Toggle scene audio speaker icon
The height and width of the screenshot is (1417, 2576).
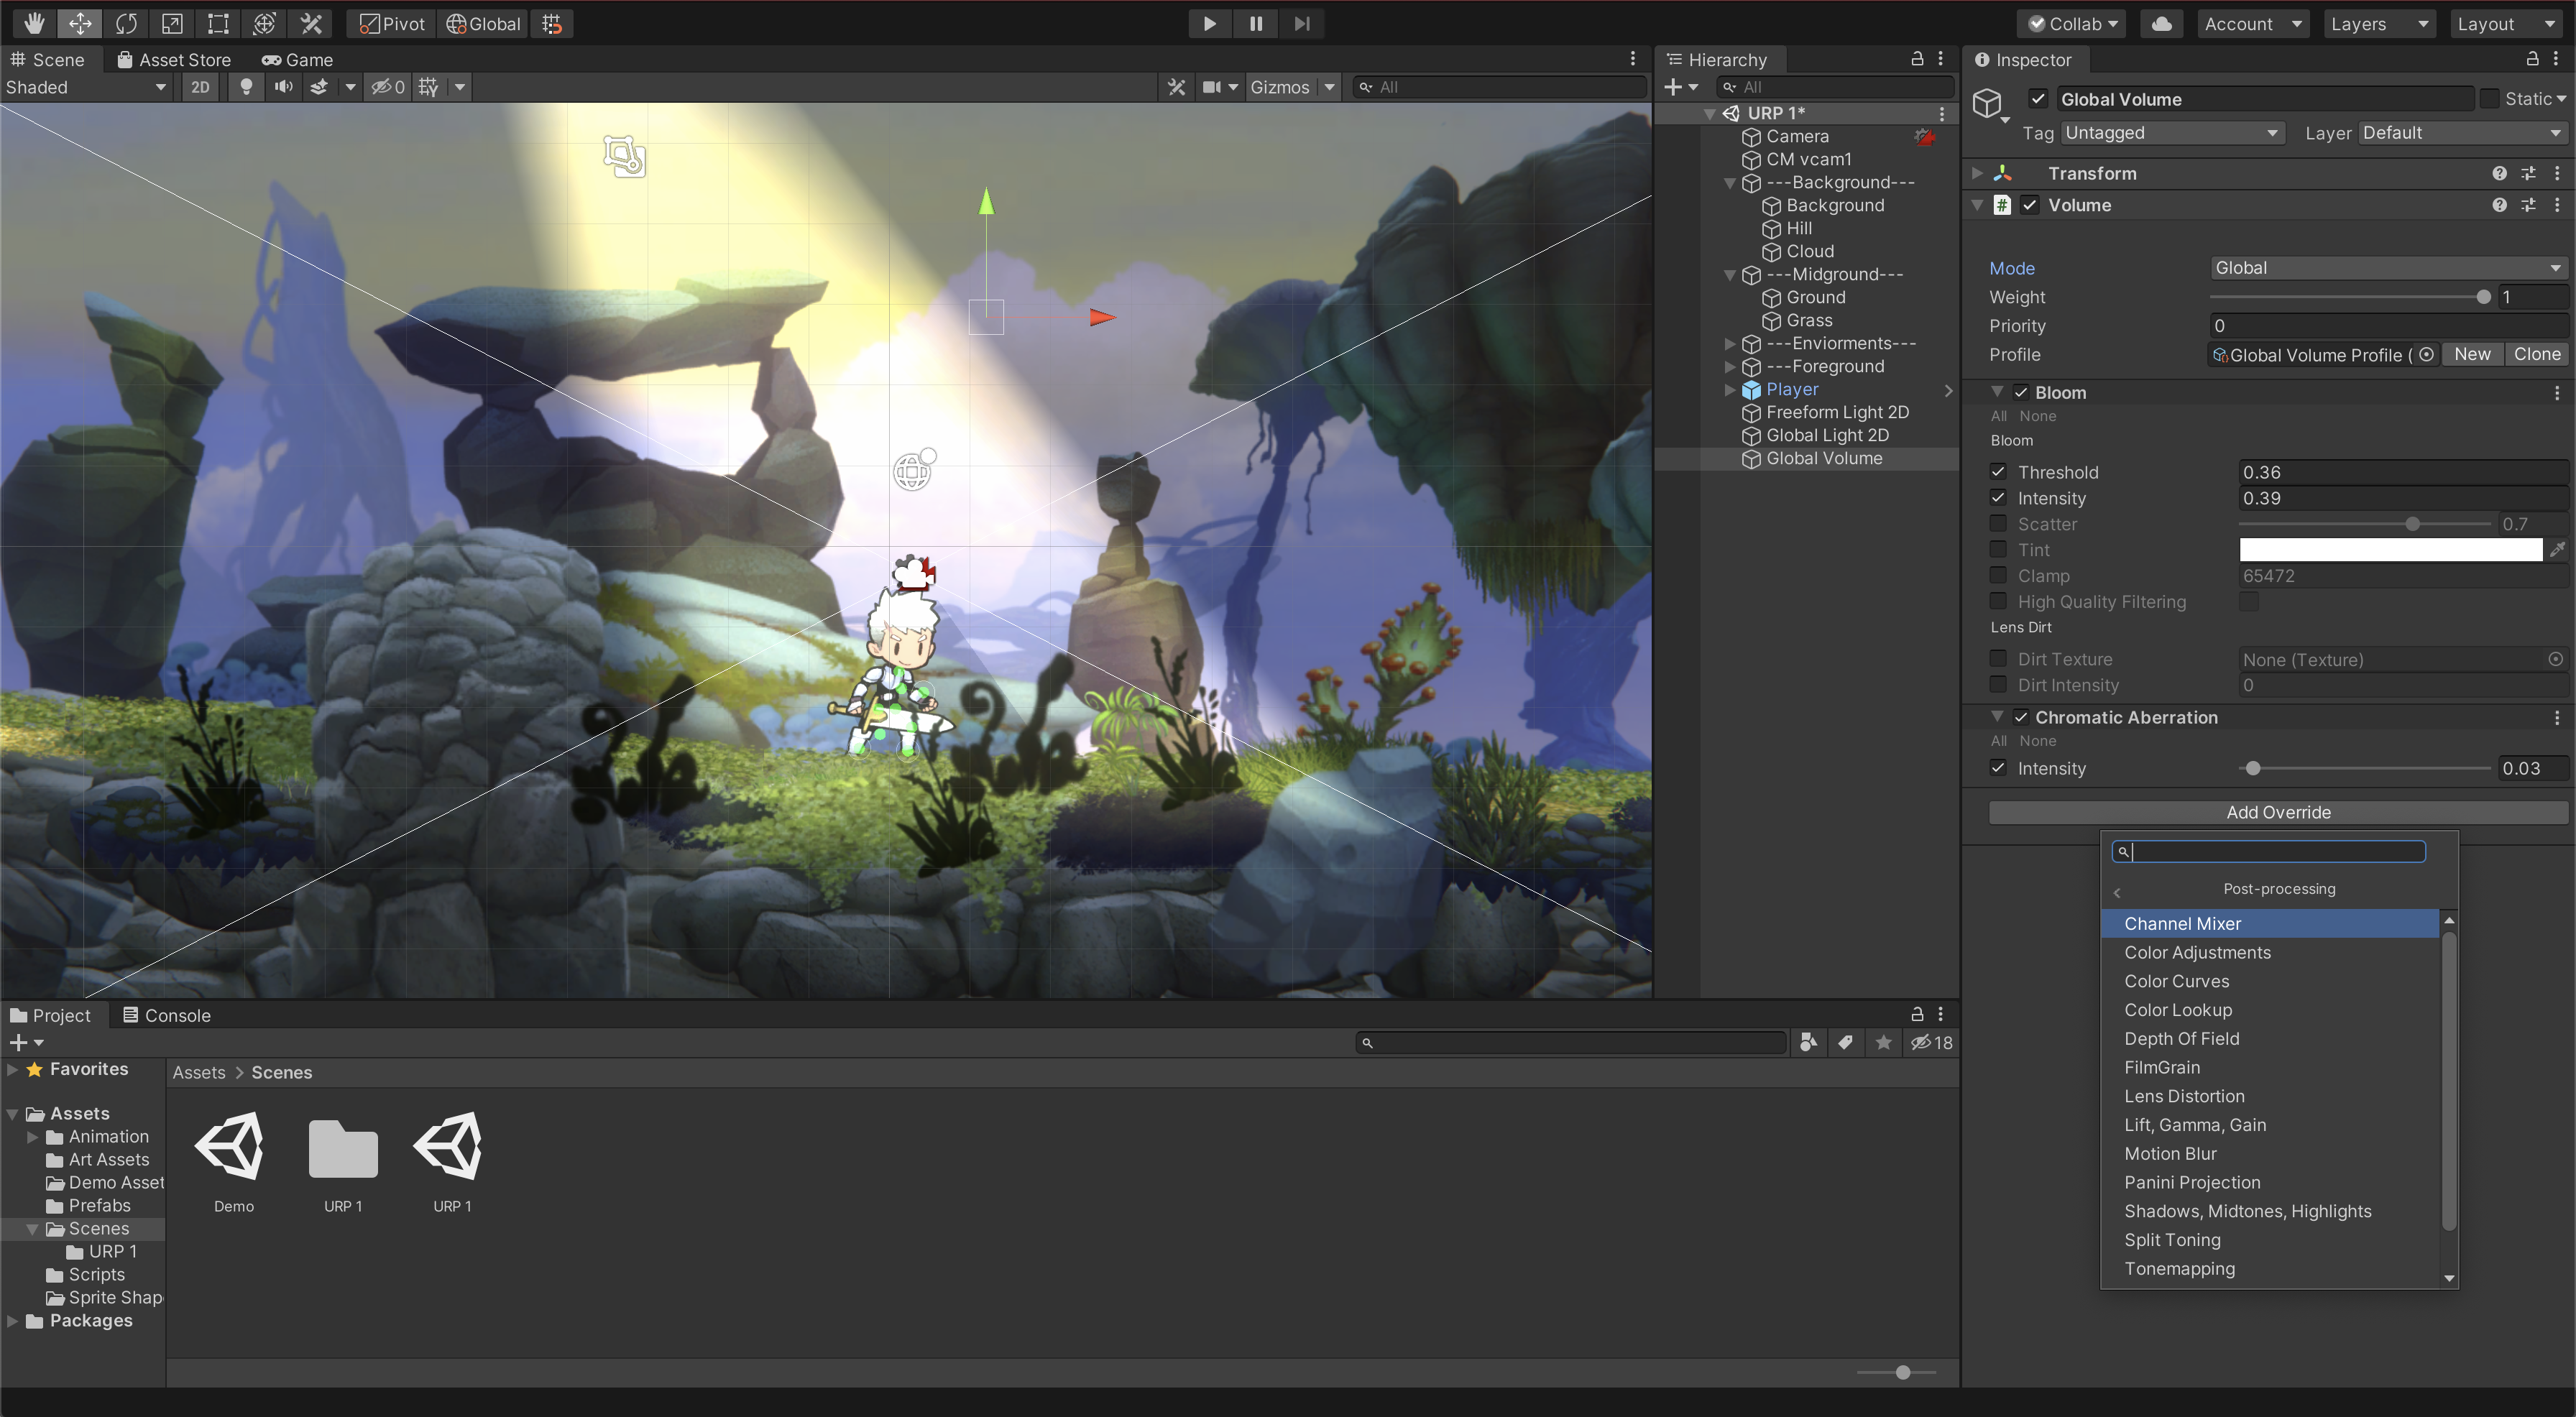(284, 87)
